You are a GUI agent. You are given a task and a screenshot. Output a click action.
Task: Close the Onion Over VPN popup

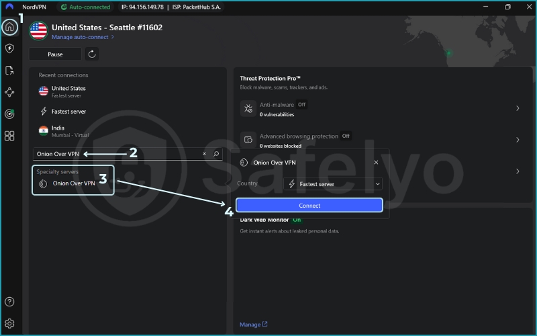(x=376, y=163)
